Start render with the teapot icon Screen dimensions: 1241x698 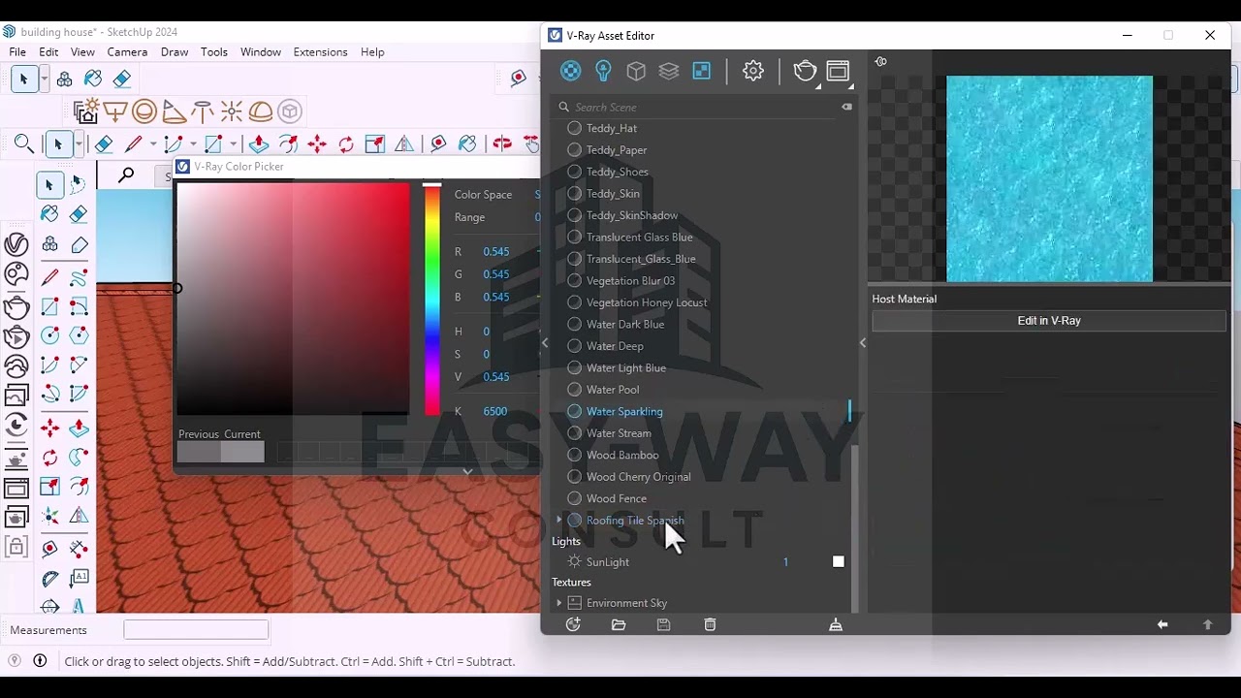[805, 71]
